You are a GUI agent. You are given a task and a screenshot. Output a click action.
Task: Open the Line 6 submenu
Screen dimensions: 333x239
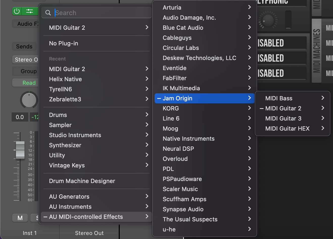pos(204,118)
